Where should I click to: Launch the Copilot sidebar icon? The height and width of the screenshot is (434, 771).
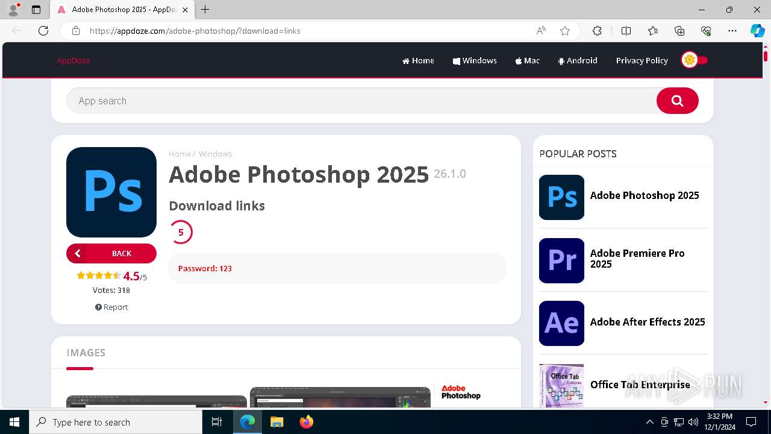[x=757, y=31]
